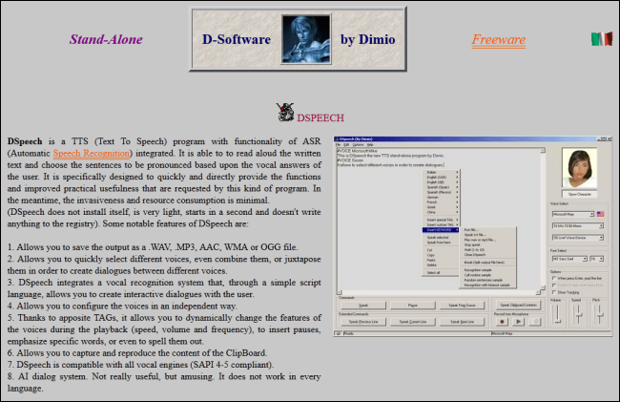Select the highlighted Insert KEYWORD menu item
Viewport: 620px width, 402px height.
tap(441, 230)
